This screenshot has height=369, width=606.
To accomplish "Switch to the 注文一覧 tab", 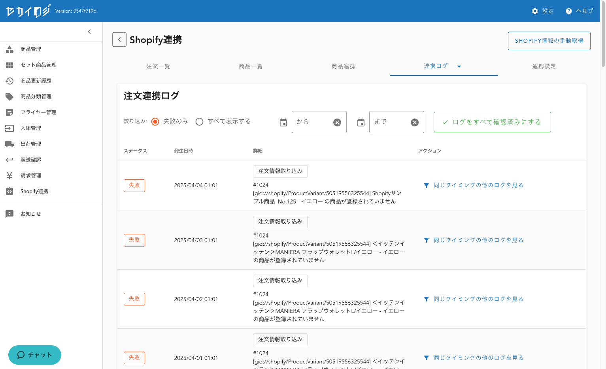I will click(159, 66).
